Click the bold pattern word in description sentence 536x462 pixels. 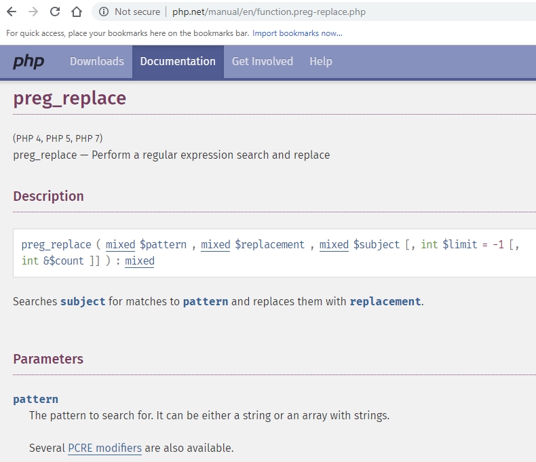tap(206, 302)
